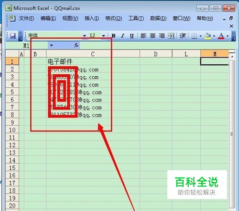
Task: Click active cell M1
Action: (215, 61)
